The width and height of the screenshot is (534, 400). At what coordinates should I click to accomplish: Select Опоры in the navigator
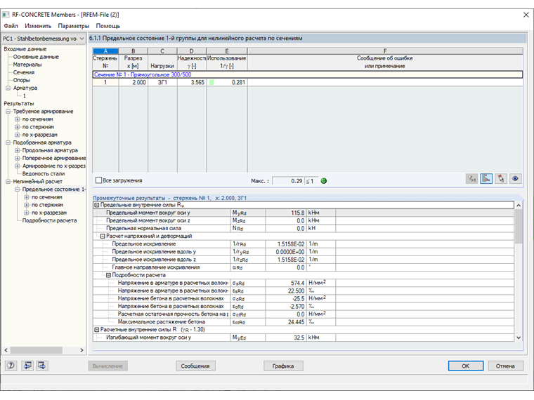coord(22,80)
